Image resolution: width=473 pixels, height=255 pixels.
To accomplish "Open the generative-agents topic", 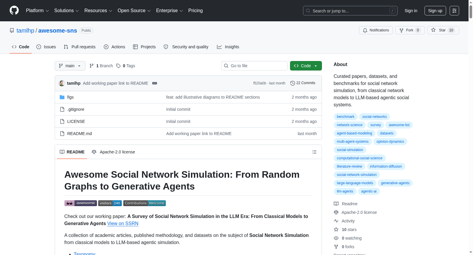I will (x=395, y=183).
